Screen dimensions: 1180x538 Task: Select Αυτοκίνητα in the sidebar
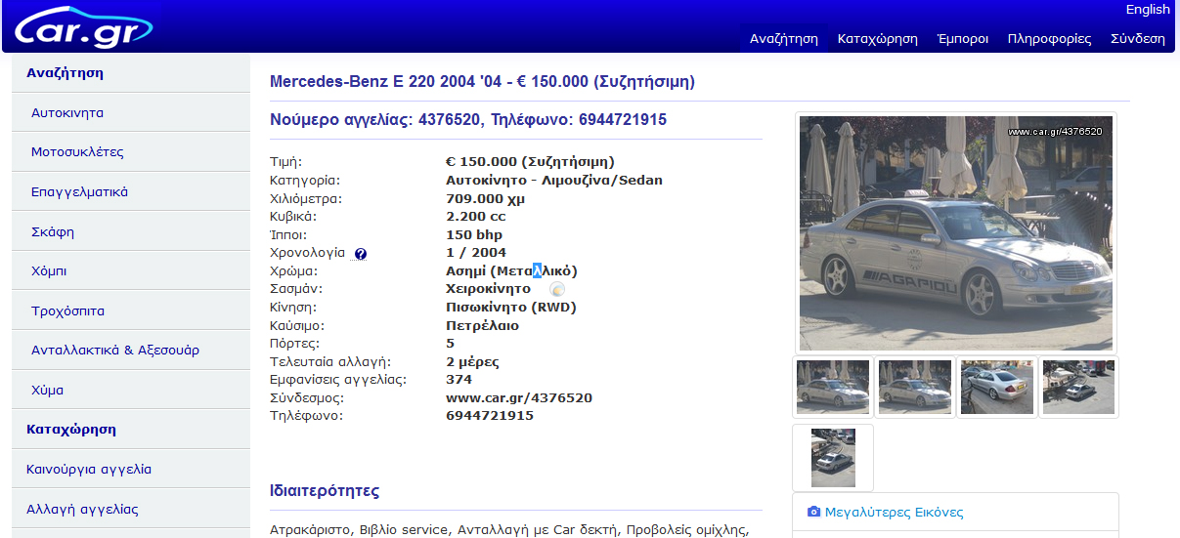click(x=67, y=112)
